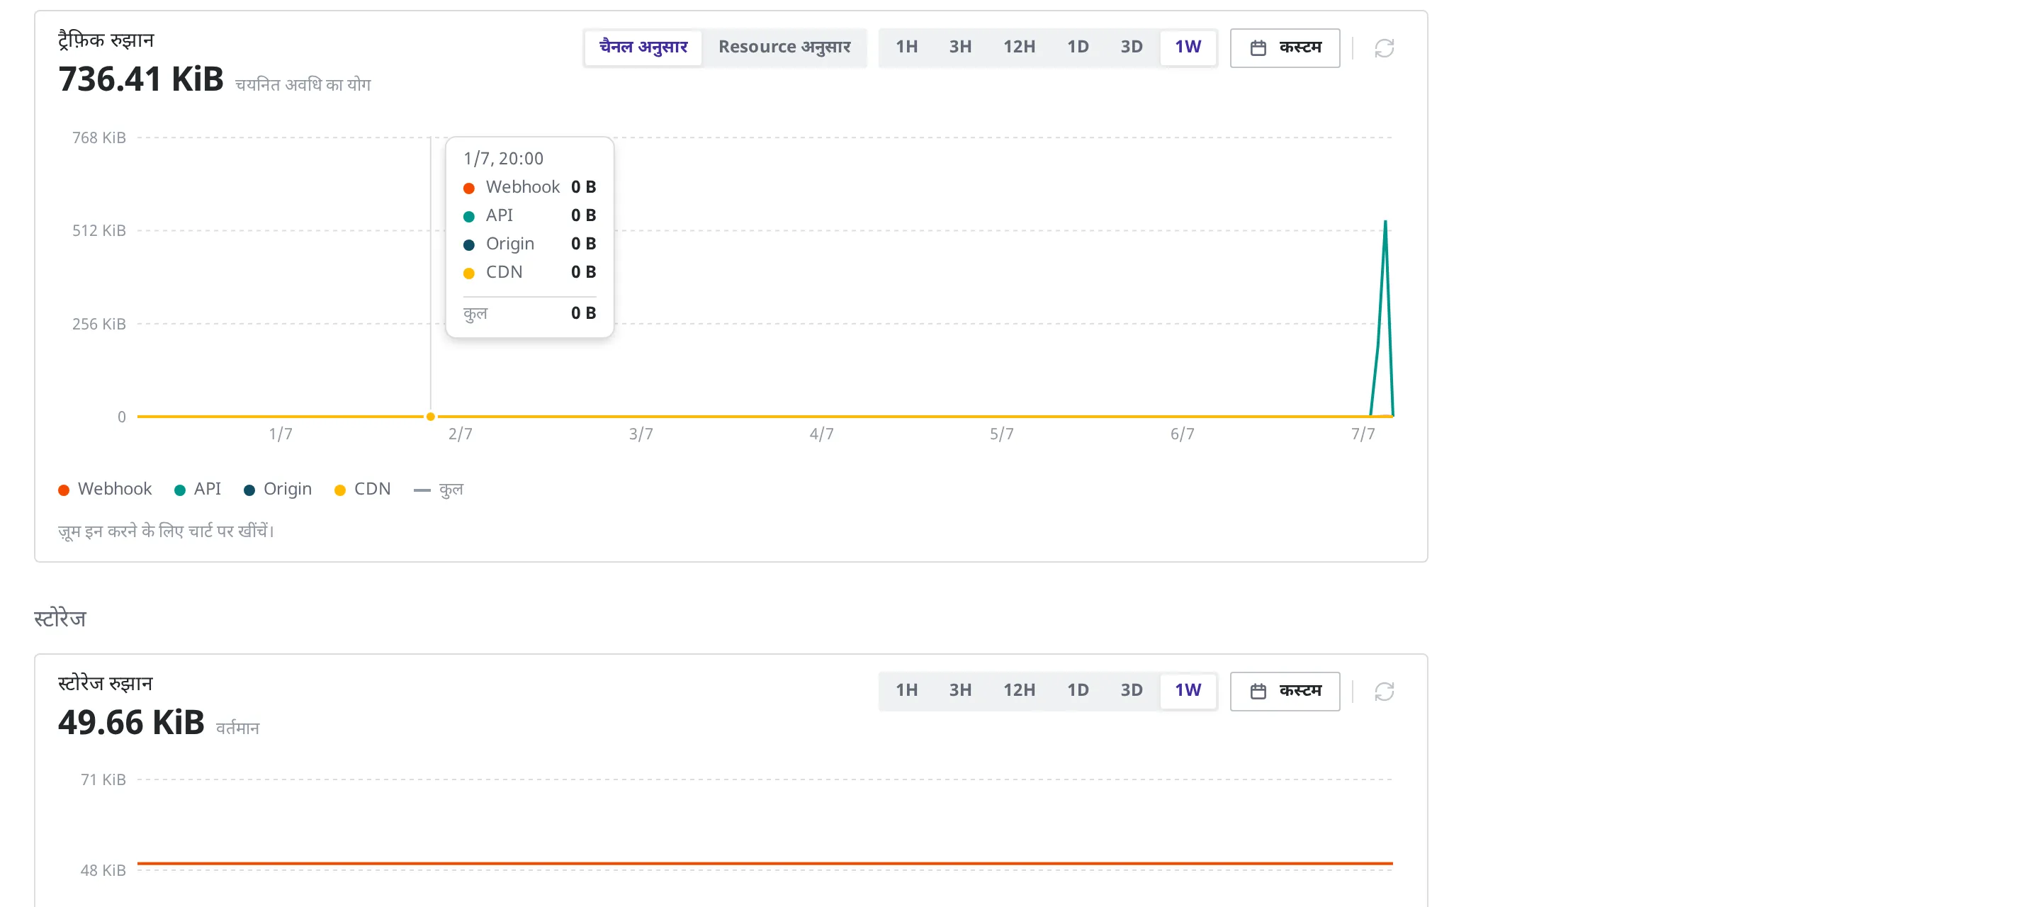Click the 4/7 date label on the x-axis
The image size is (2018, 907).
(821, 434)
